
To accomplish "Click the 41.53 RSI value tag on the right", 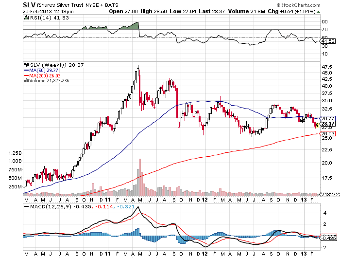I will click(x=328, y=41).
